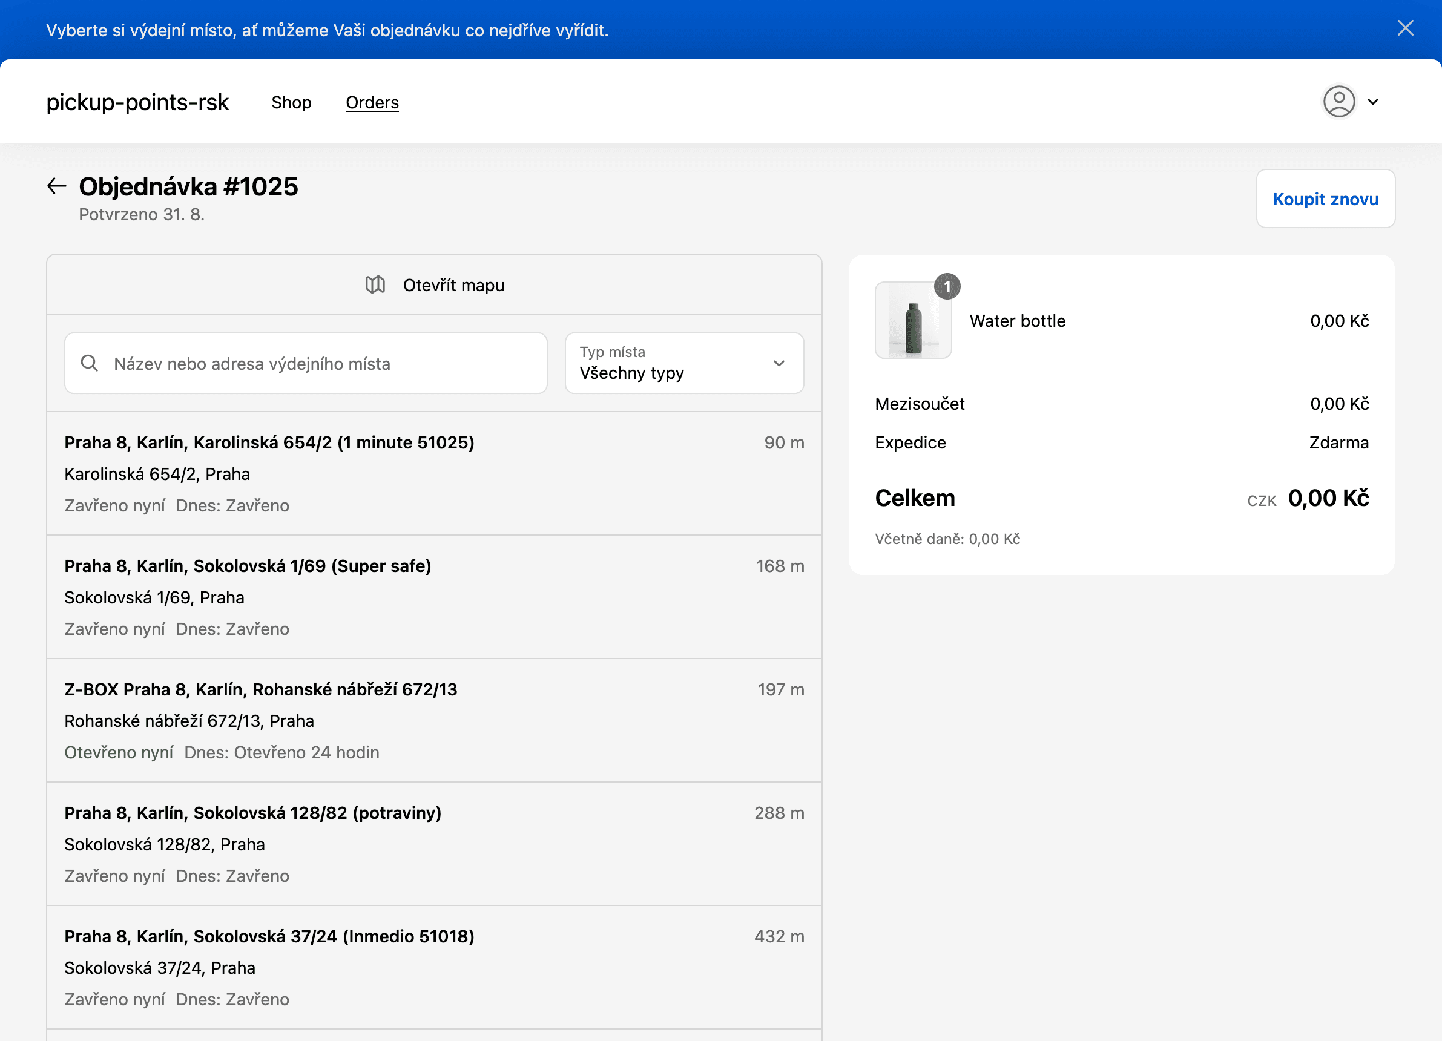Viewport: 1442px width, 1041px height.
Task: Click the pickup-points-rsk store name link
Action: (137, 102)
